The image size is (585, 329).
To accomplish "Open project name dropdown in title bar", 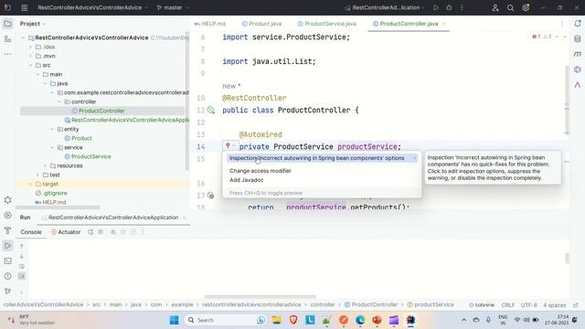I will 92,7.
